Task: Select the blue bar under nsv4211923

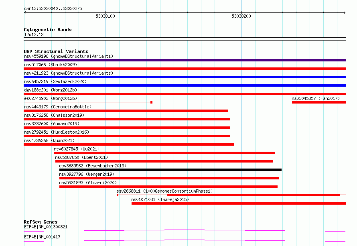Action: (185, 77)
